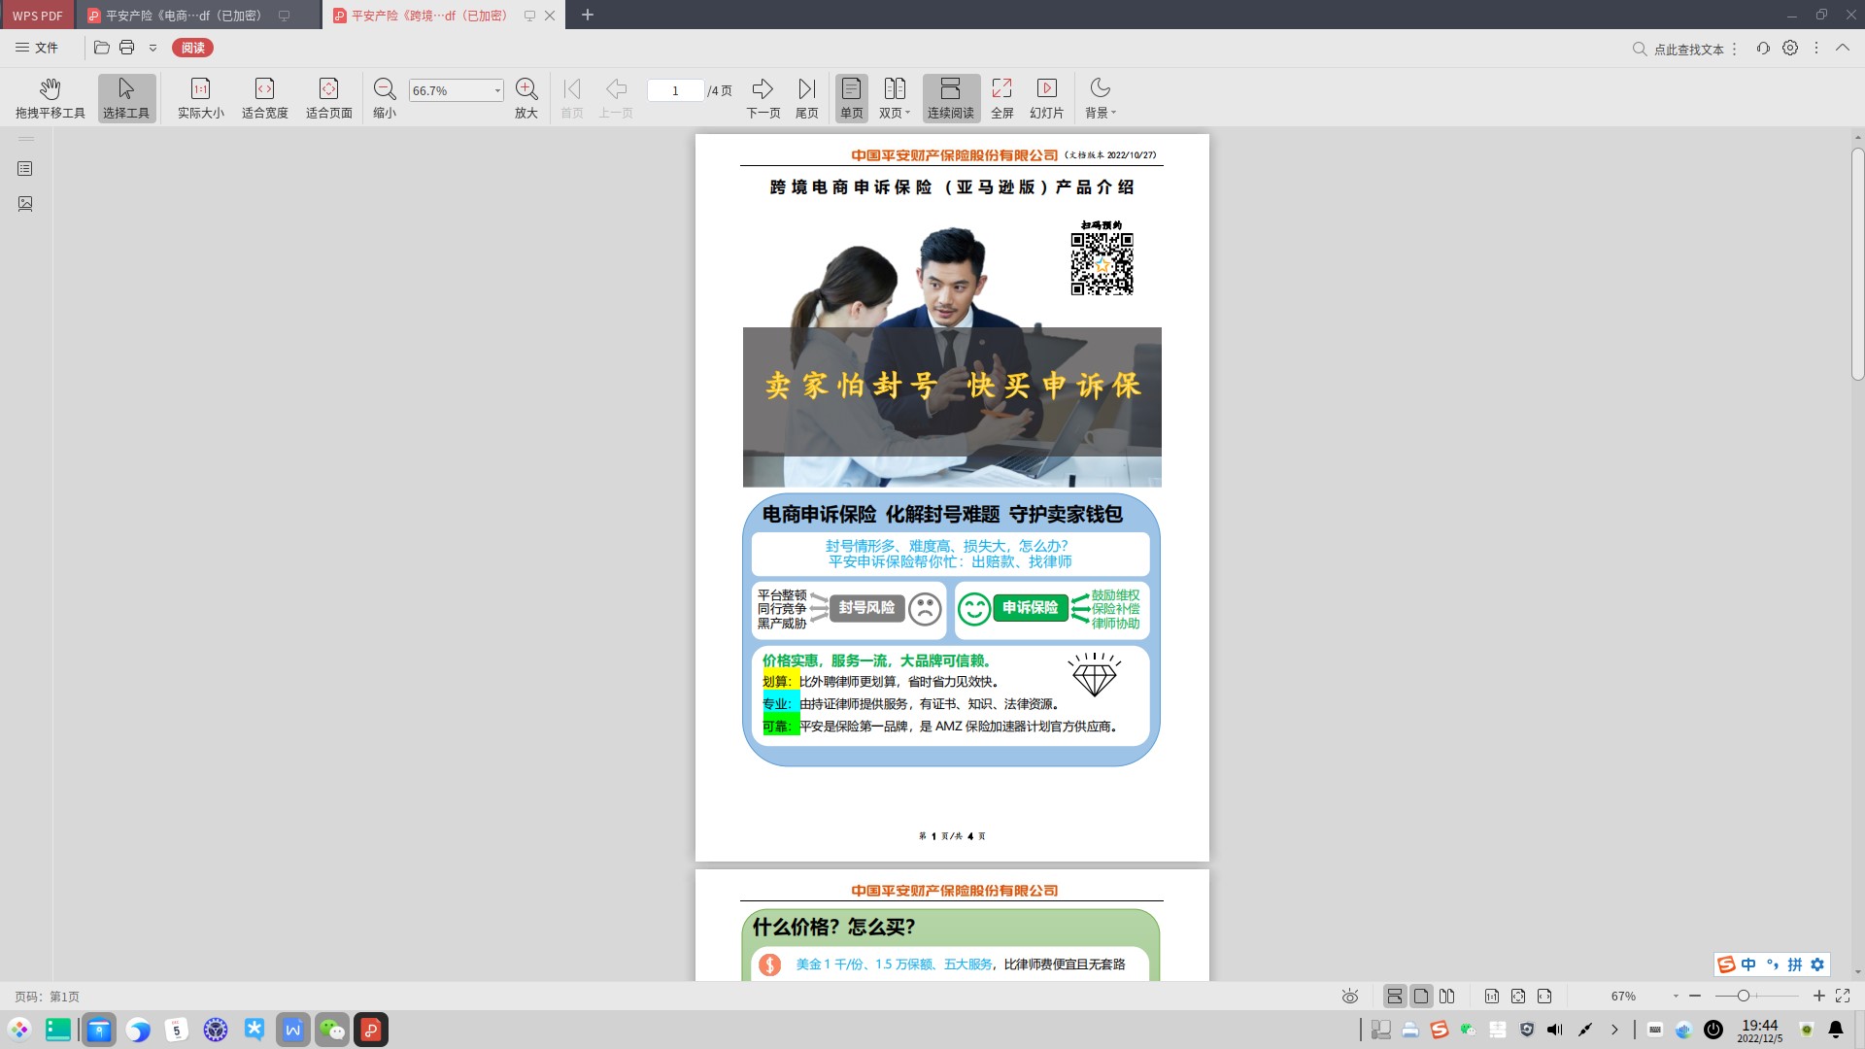Open WeChat from the taskbar
The width and height of the screenshot is (1865, 1049).
coord(332,1030)
